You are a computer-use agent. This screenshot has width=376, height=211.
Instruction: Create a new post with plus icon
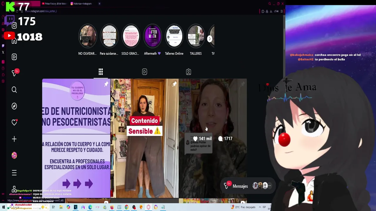click(14, 139)
